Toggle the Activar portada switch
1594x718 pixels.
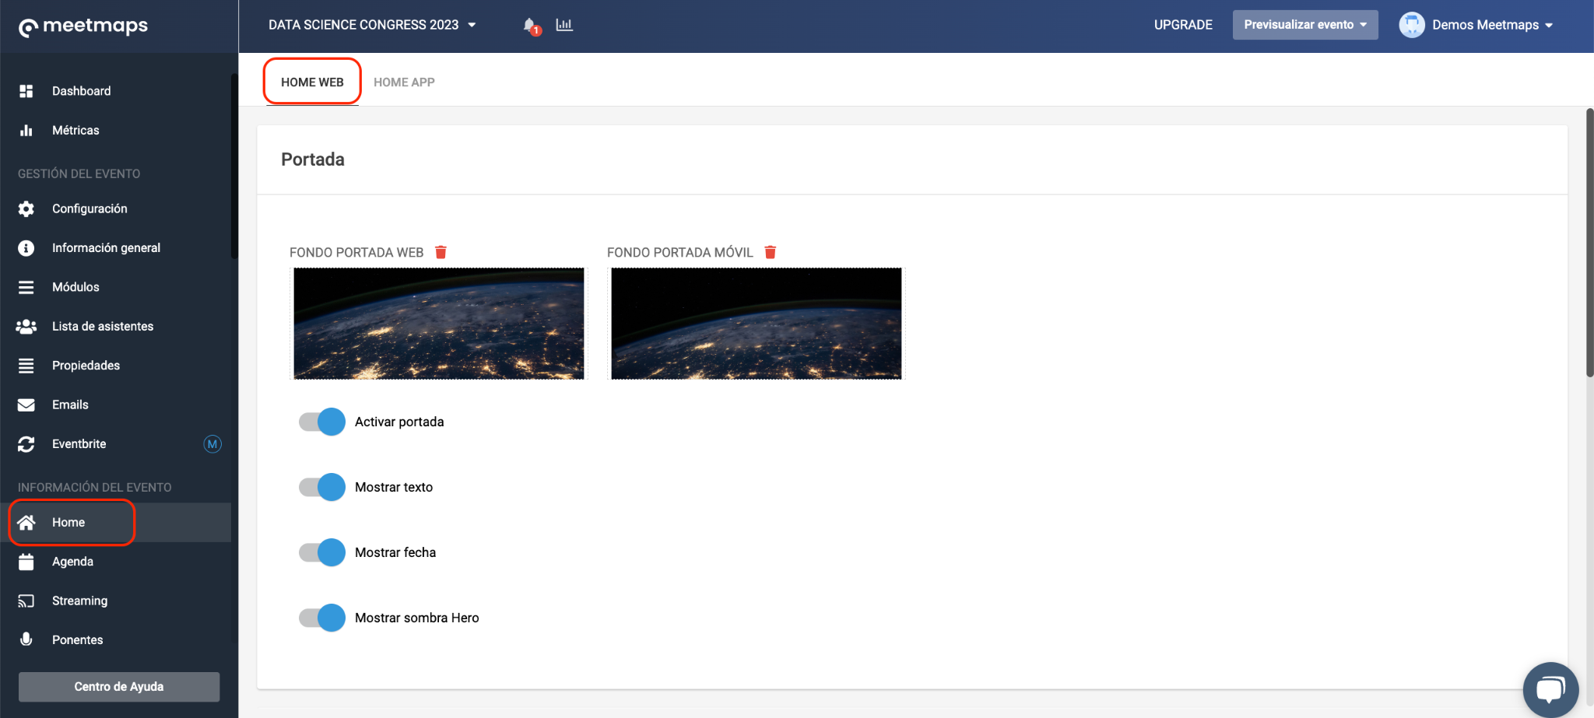[x=322, y=422]
